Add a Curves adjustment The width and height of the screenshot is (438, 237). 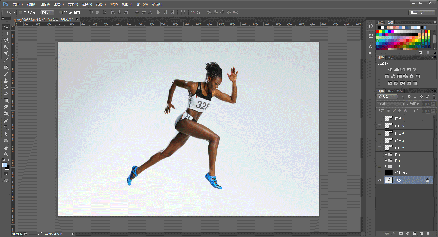coord(403,70)
